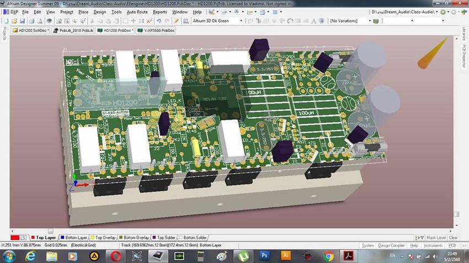Click the Undo arrow icon
The image size is (469, 263).
click(x=159, y=21)
